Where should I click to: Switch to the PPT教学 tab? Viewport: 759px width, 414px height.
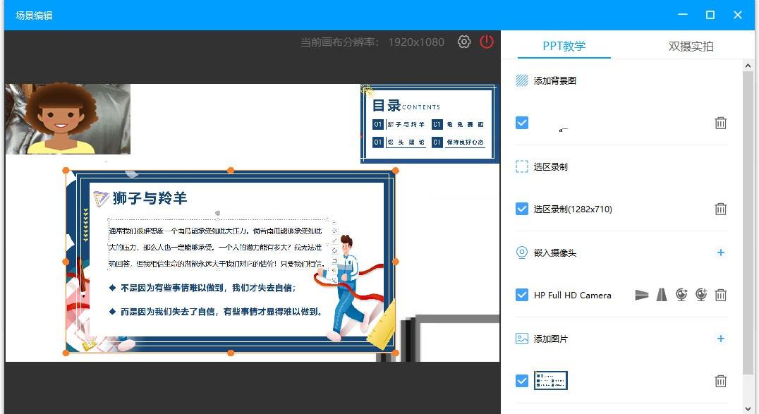pyautogui.click(x=564, y=47)
